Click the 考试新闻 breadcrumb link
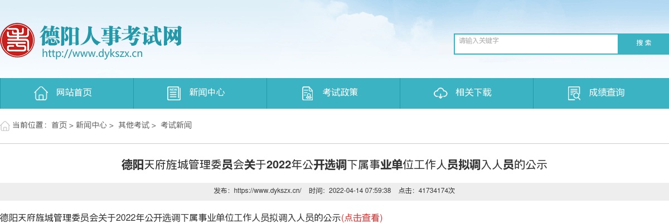The height and width of the screenshot is (223, 669). pos(176,125)
